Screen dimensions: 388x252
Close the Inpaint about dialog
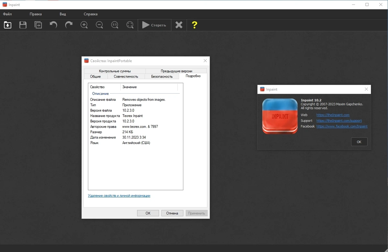point(366,89)
